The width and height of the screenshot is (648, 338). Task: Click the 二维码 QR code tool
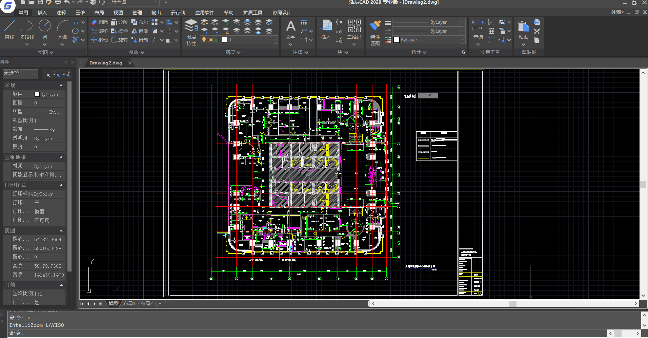click(354, 30)
